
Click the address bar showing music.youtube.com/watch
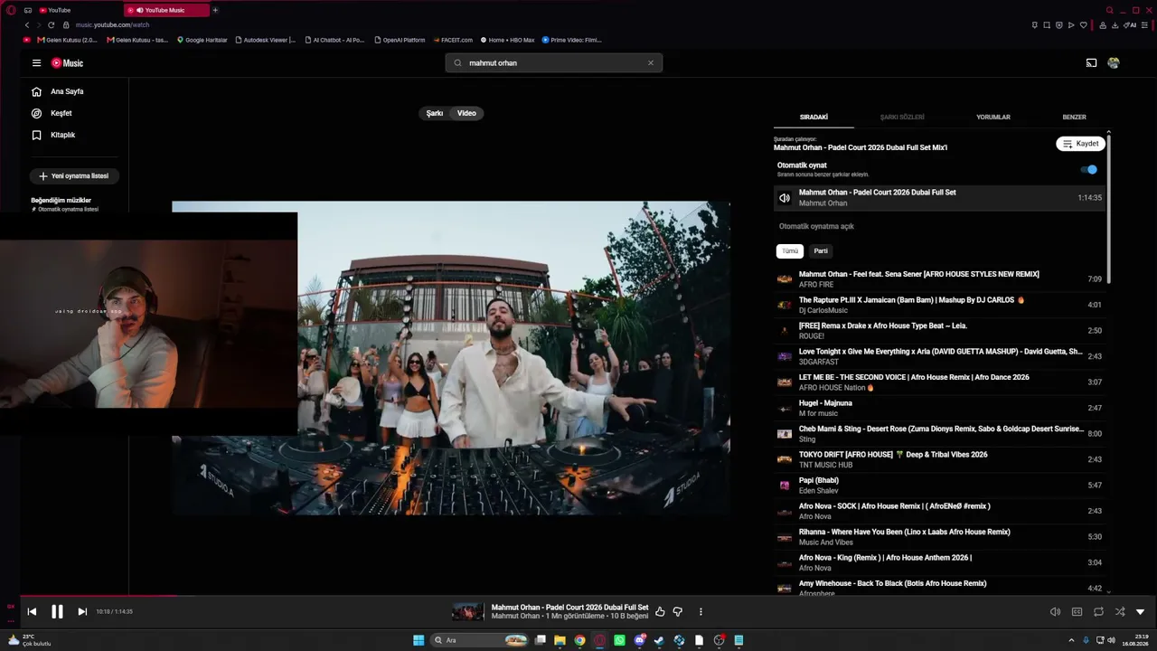coord(113,25)
